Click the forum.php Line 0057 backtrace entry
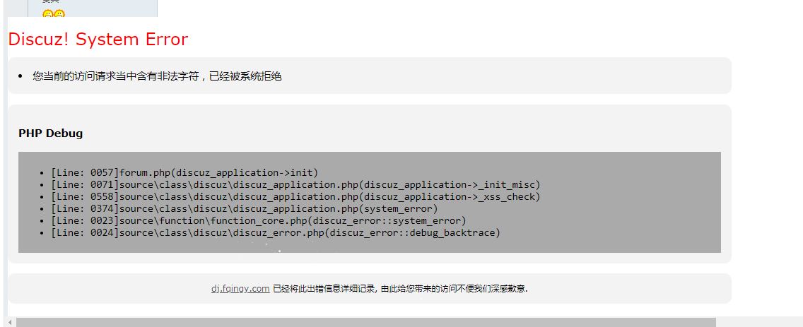This screenshot has height=327, width=803. click(184, 172)
